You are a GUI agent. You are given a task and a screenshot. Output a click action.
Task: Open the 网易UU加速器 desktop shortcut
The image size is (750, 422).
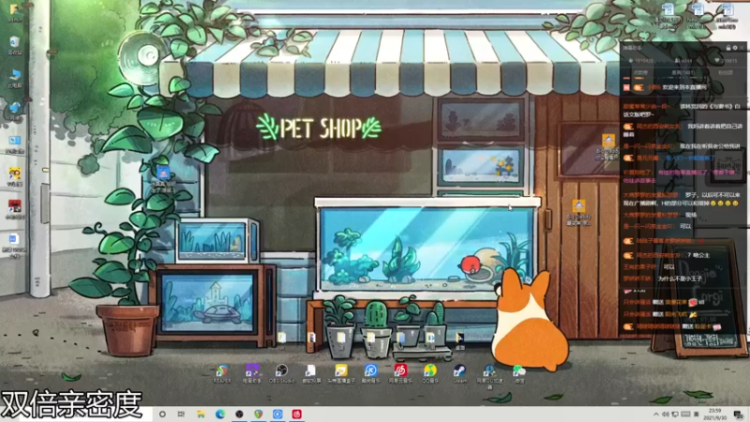pos(489,377)
